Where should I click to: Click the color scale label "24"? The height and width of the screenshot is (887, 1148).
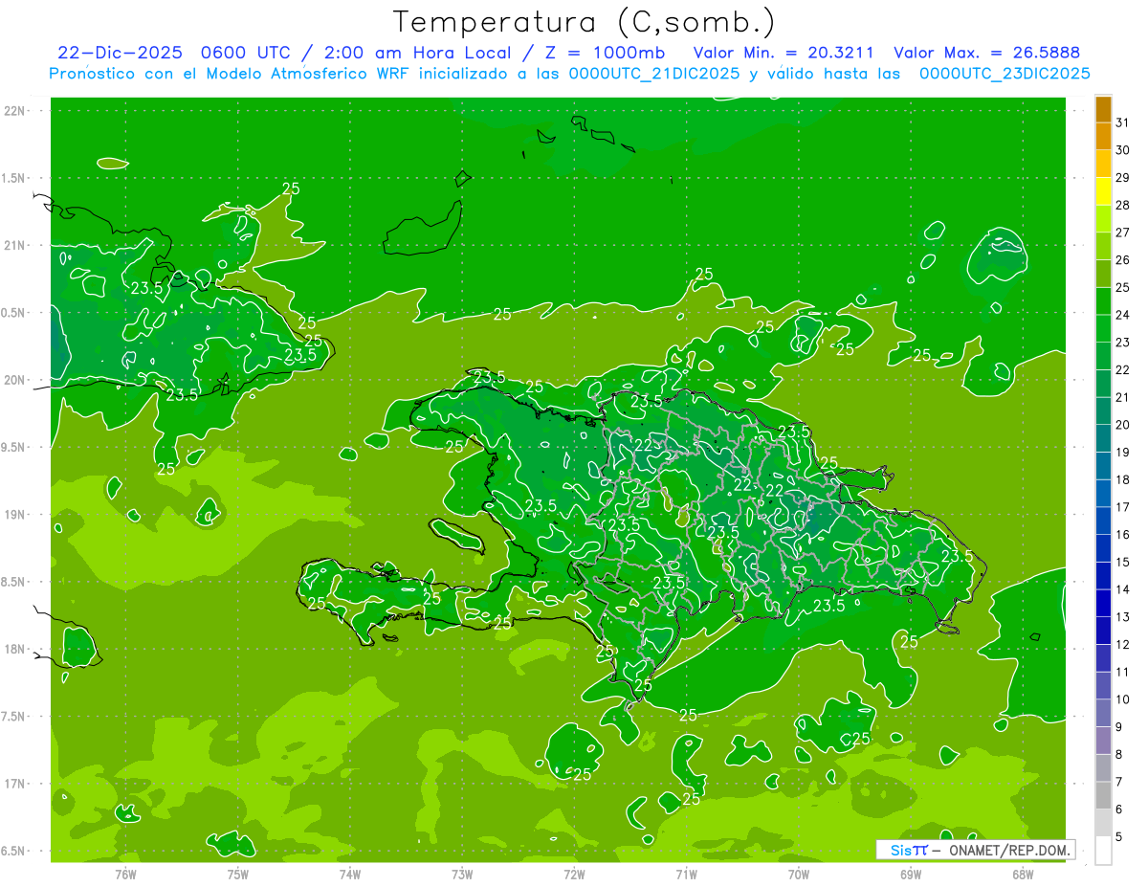pyautogui.click(x=1123, y=315)
